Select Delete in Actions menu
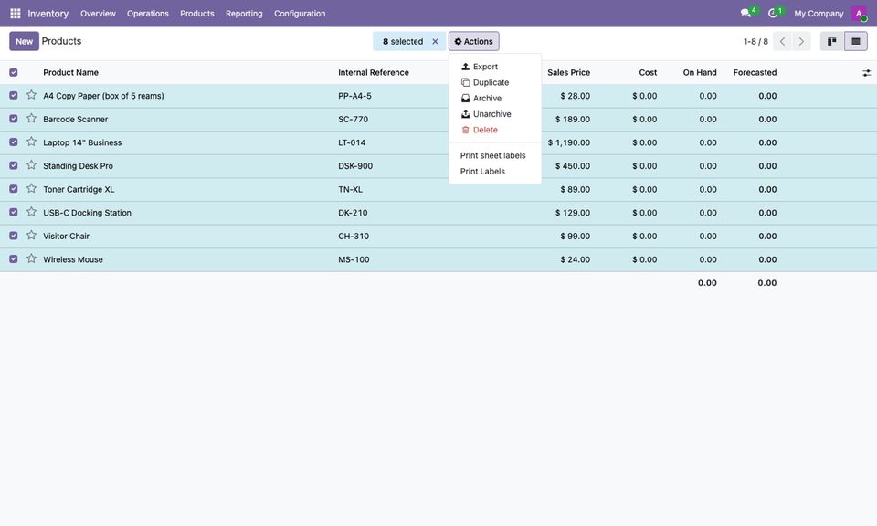Viewport: 877px width, 526px height. [x=495, y=130]
